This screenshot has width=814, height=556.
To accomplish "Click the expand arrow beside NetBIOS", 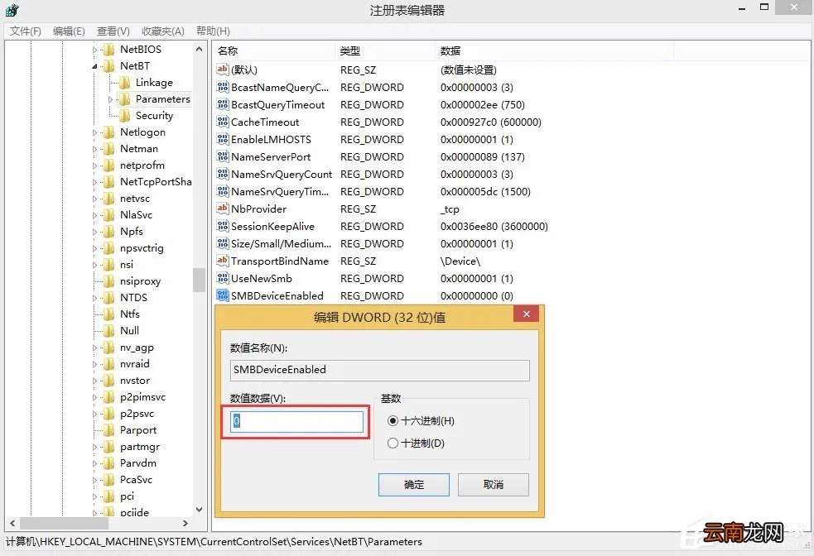I will (94, 49).
